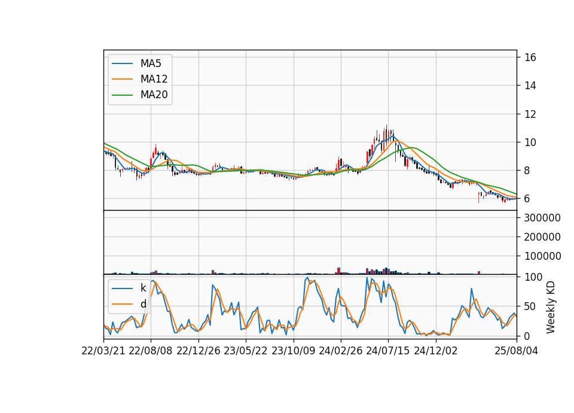
Task: Click the price axis value 14
Action: (x=530, y=86)
